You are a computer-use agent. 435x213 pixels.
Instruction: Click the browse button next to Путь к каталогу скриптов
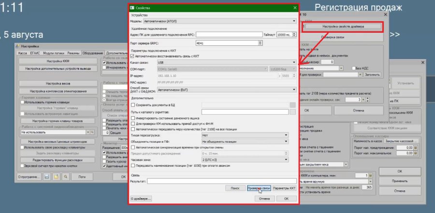click(292, 112)
